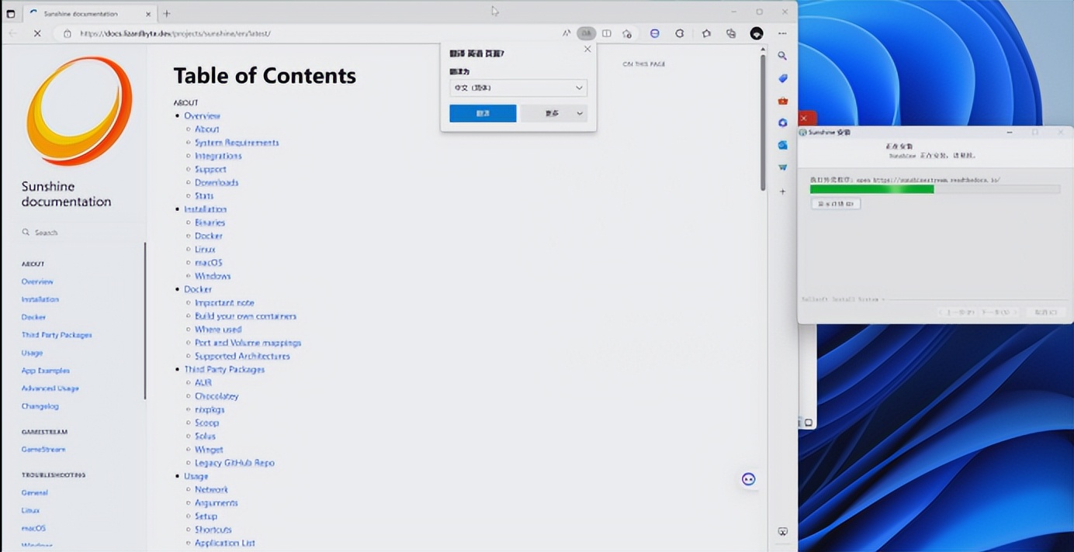Click the Sunshine logo image

pyautogui.click(x=78, y=111)
